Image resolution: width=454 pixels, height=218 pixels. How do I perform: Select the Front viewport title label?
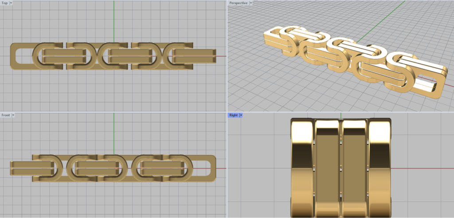6,115
